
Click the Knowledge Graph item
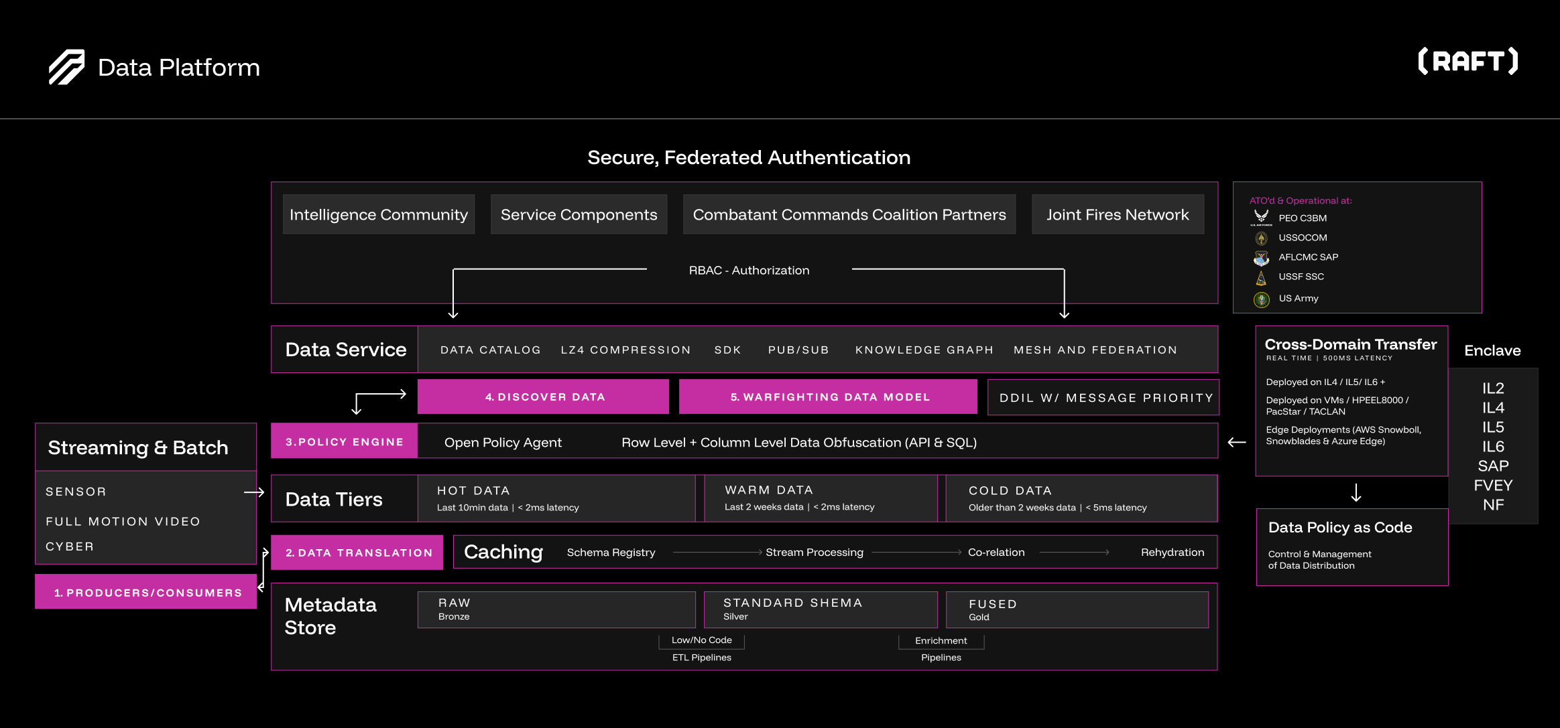[924, 350]
